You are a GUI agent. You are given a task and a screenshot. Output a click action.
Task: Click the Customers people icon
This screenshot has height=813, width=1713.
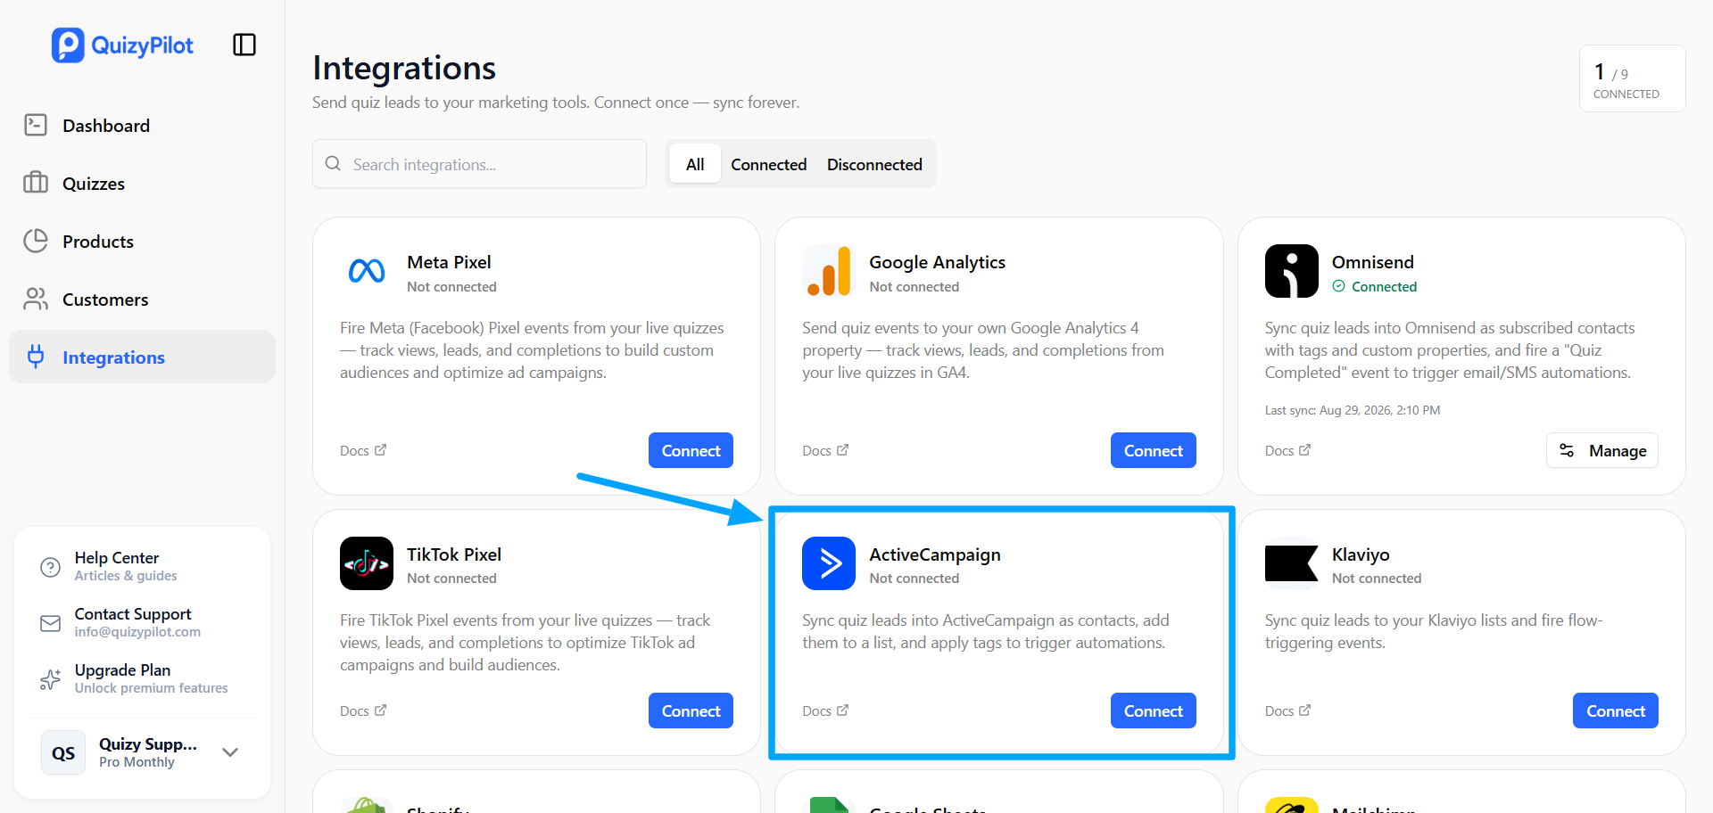point(36,299)
